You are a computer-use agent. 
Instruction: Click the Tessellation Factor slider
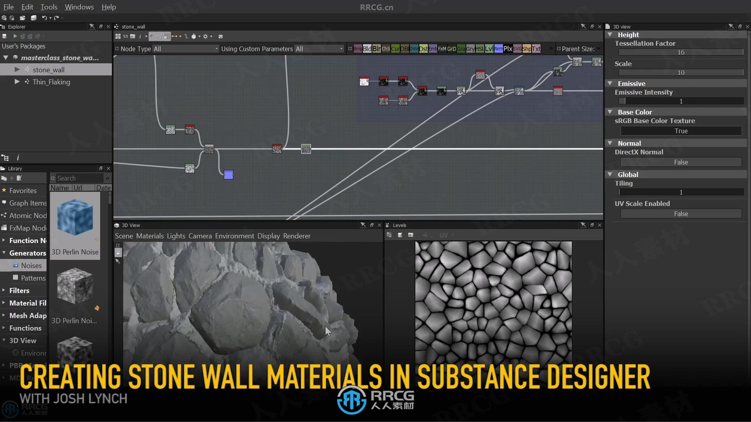coord(681,52)
